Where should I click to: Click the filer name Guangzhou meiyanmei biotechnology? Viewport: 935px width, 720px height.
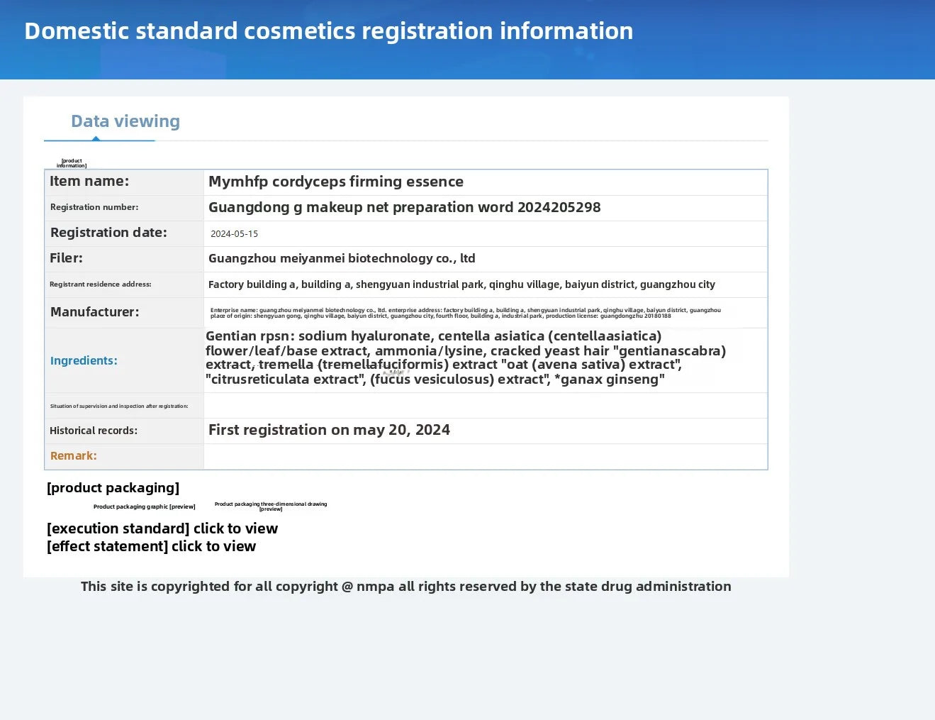pyautogui.click(x=342, y=258)
